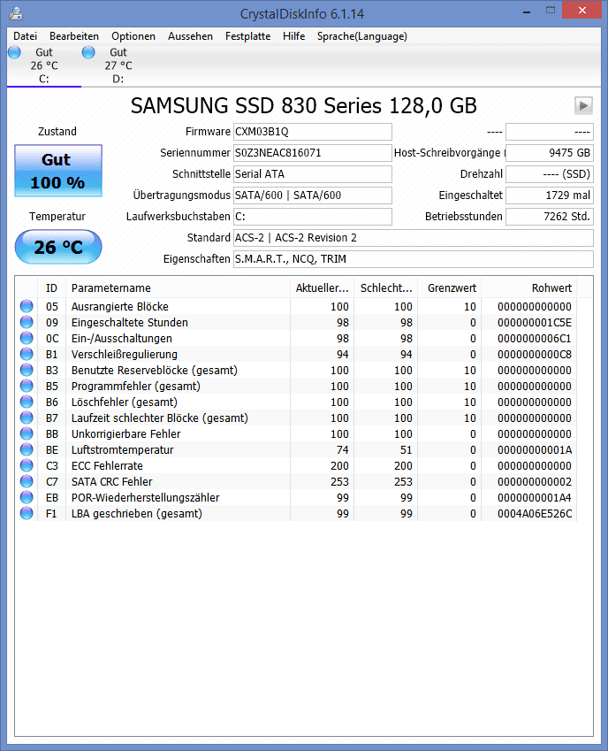Click status orb for Programmfehler row

[27, 386]
